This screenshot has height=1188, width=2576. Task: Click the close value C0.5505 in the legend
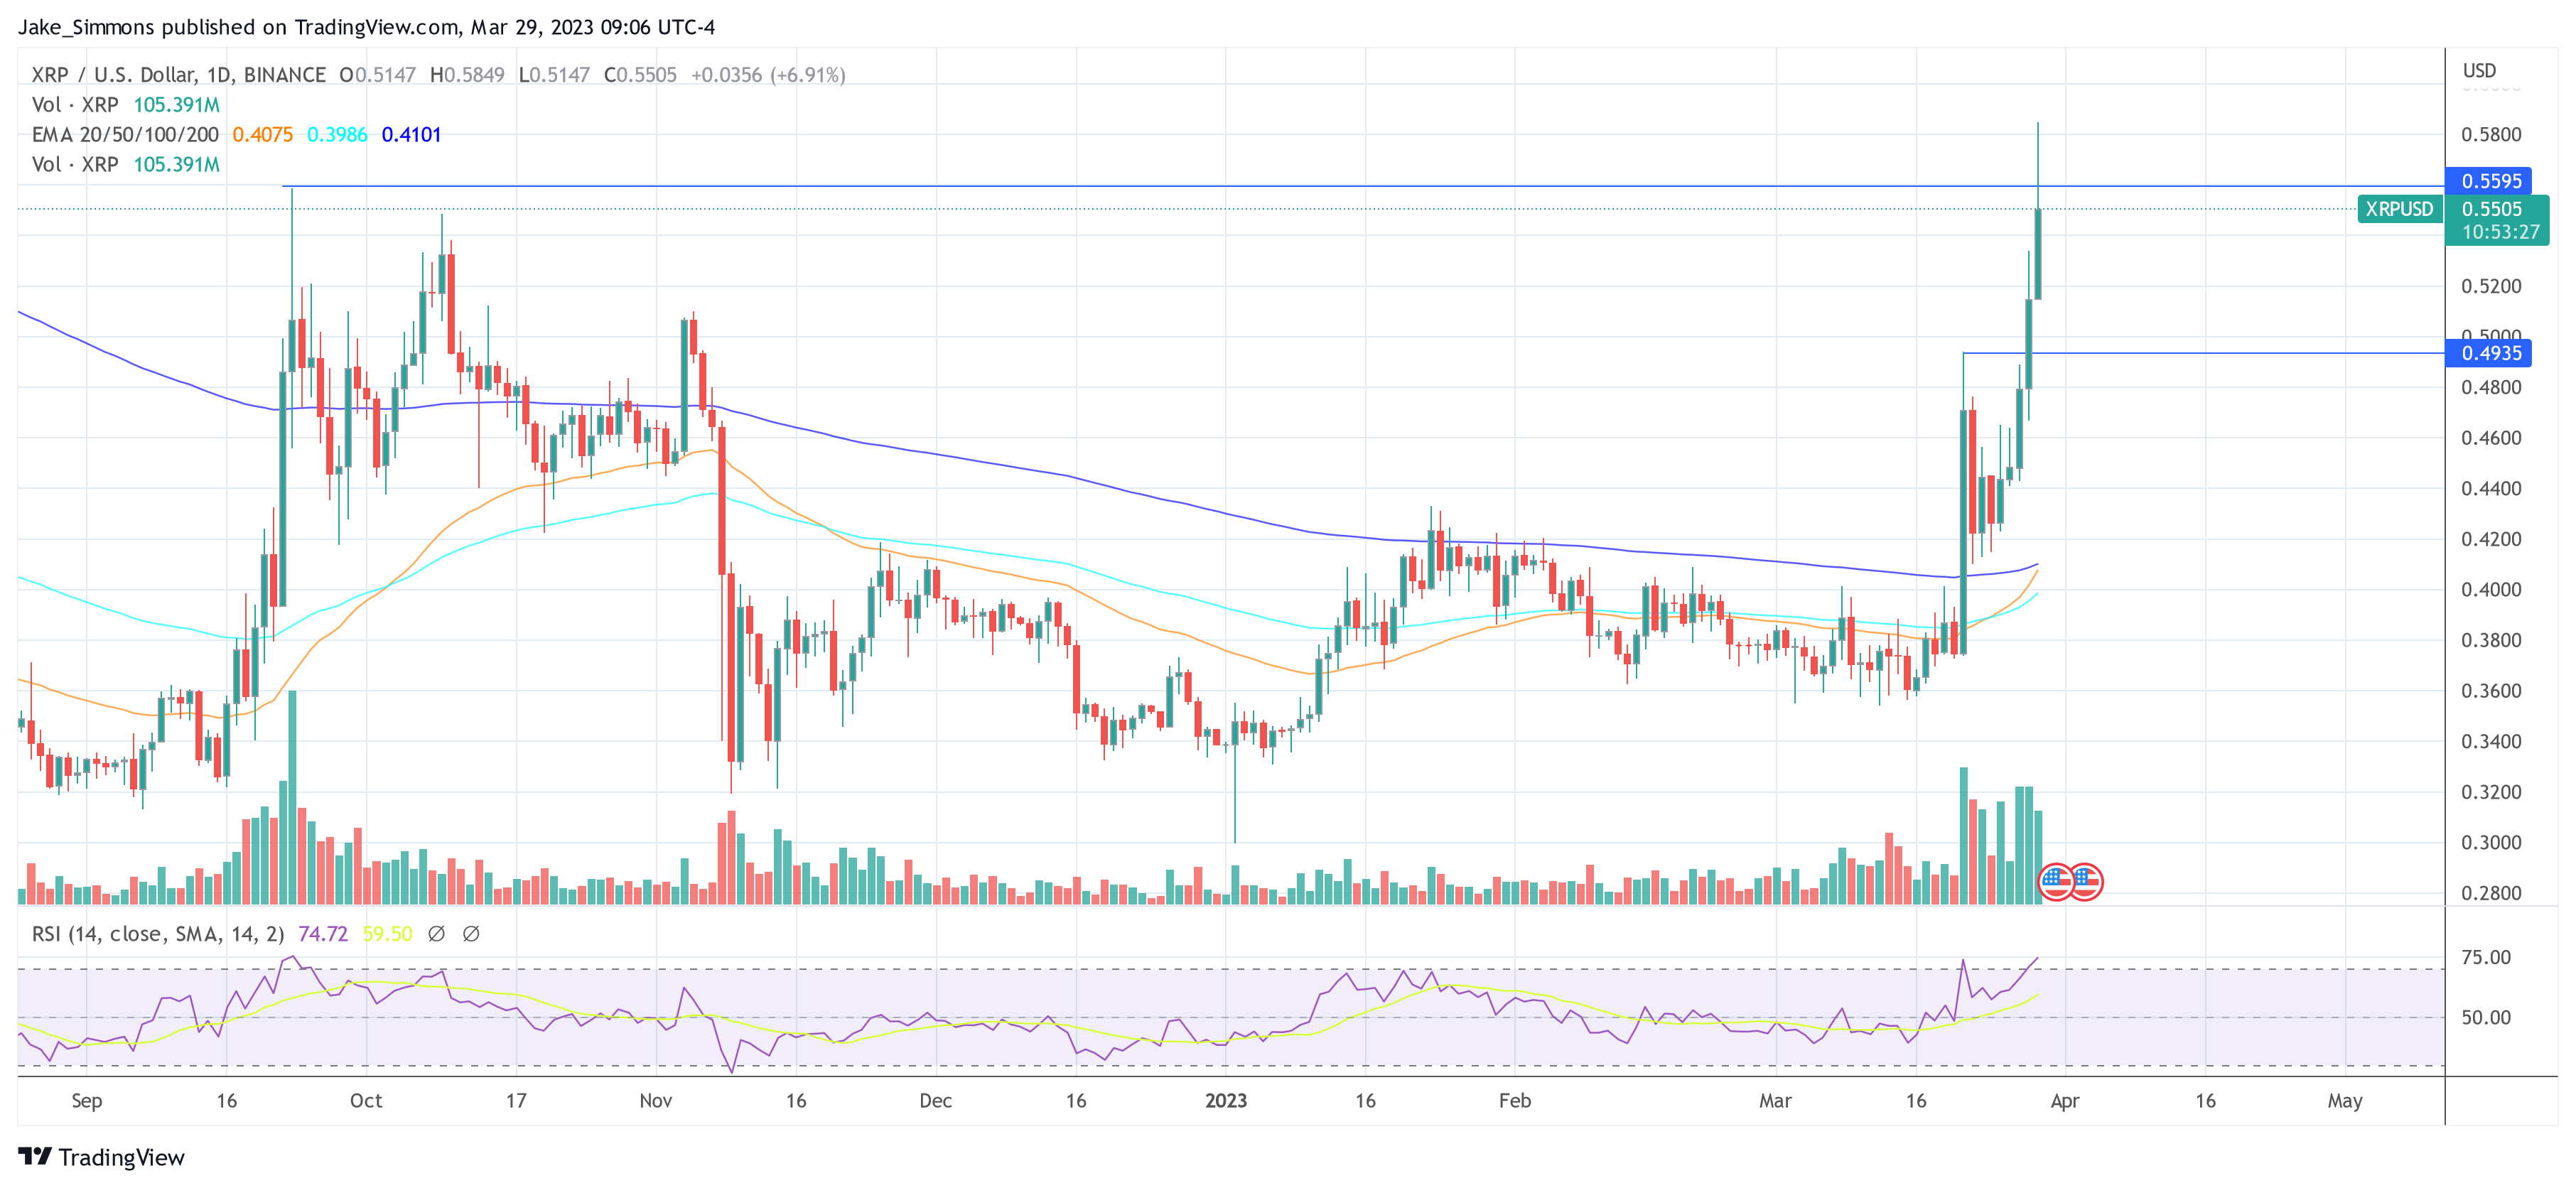(640, 75)
